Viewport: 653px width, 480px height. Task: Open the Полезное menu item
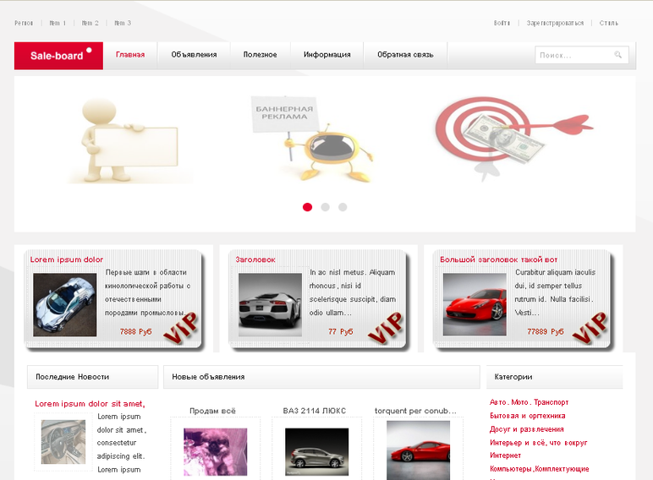click(x=261, y=55)
